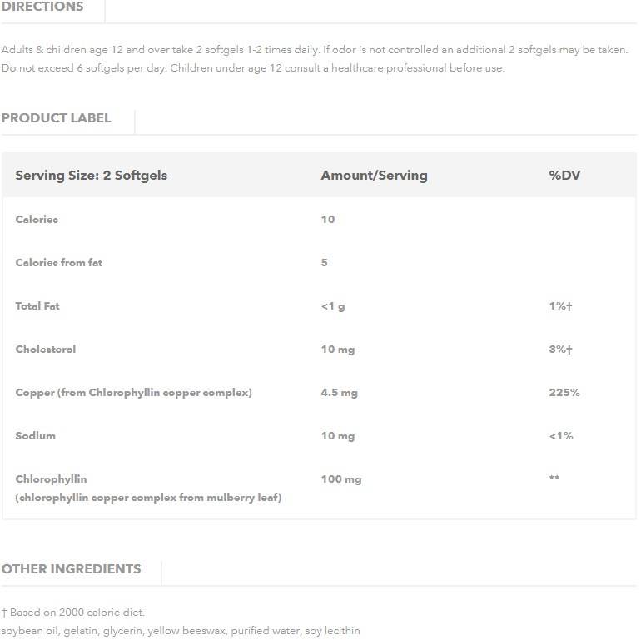Screen dimensions: 641x640
Task: Click the DIRECTIONS section heading
Action: tap(42, 7)
